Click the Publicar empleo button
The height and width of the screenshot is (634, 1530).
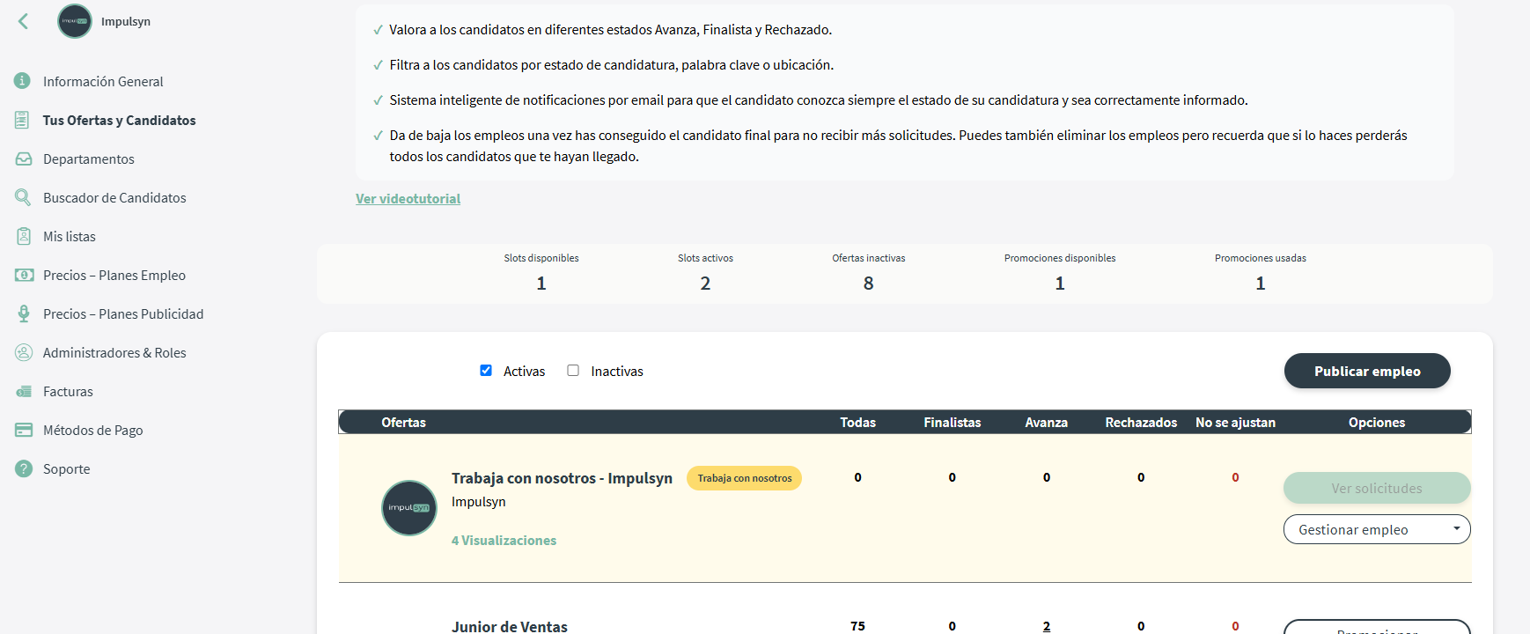pos(1367,371)
